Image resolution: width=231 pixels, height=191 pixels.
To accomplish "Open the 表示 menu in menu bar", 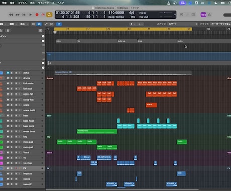I will 32,3.
